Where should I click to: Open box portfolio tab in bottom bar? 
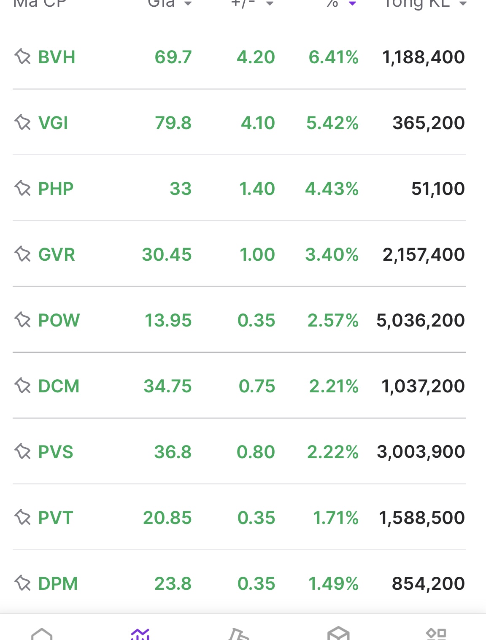338,634
